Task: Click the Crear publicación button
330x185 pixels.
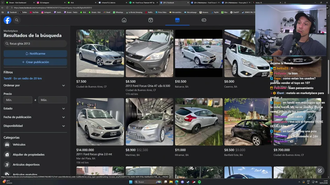Action: [35, 62]
